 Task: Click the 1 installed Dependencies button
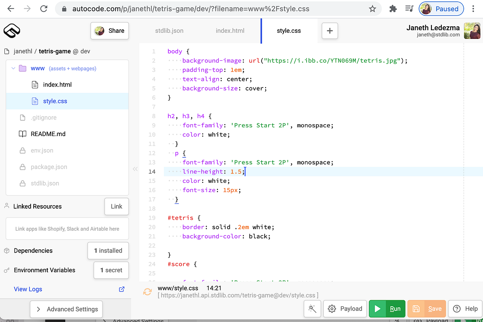point(108,250)
